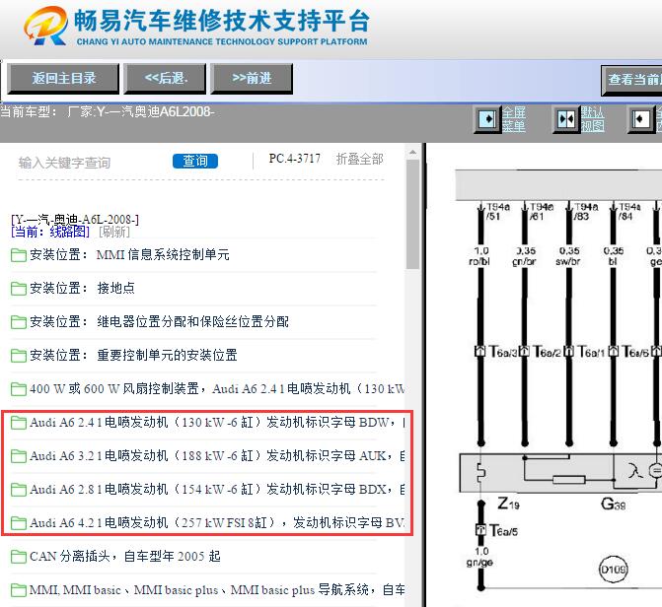Click the D109 circle in diagram

[614, 570]
